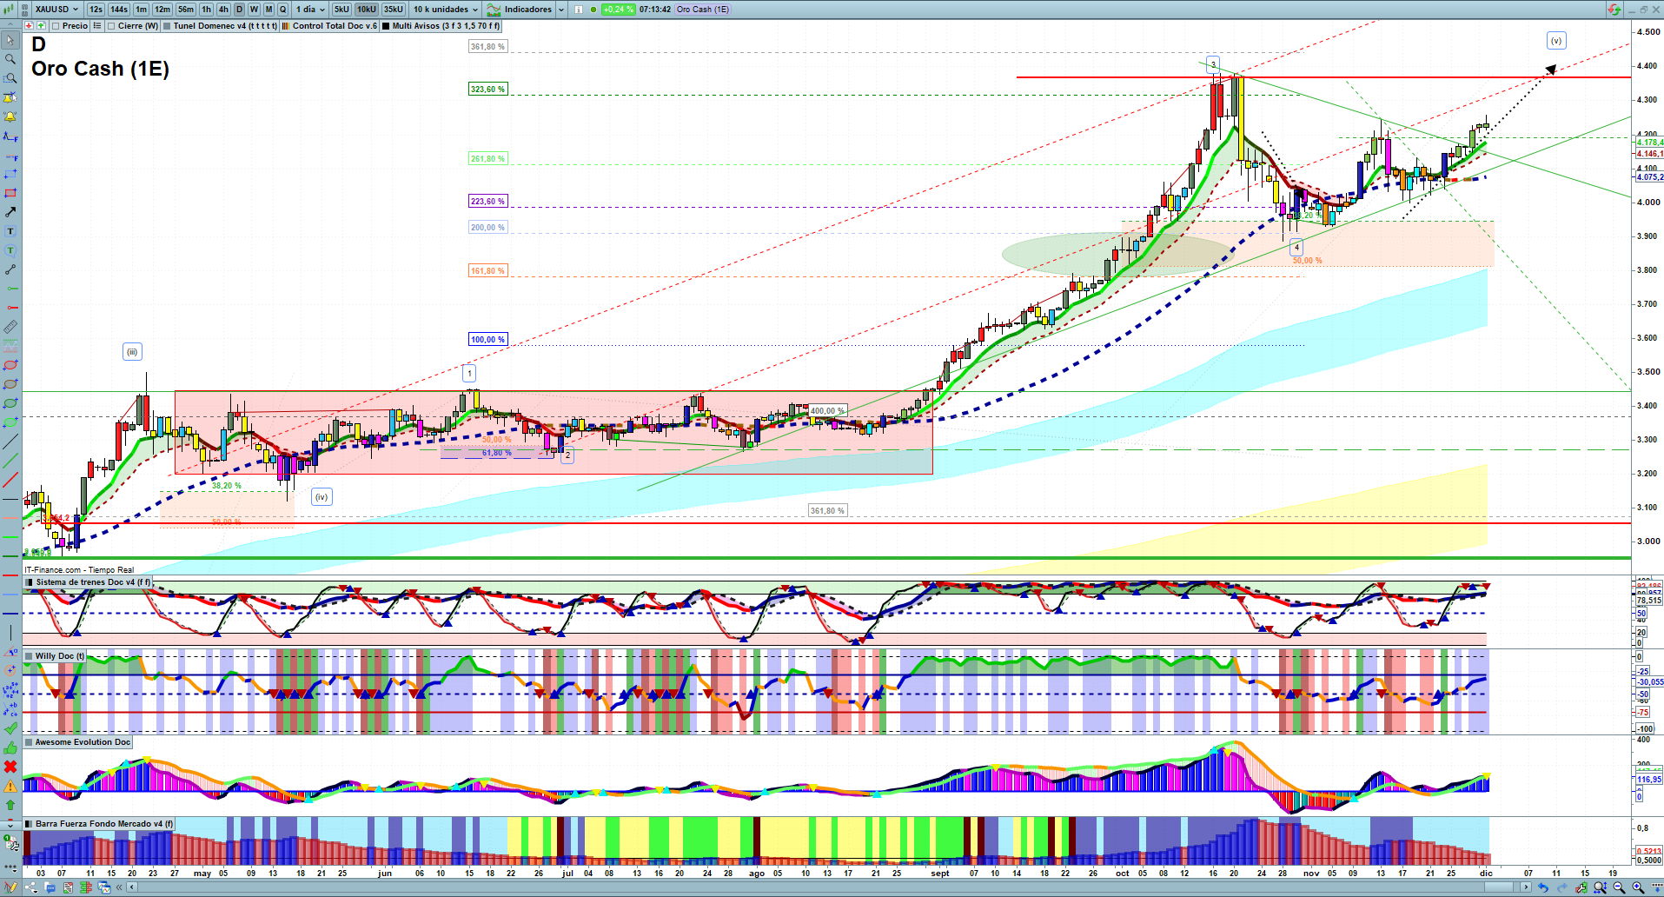
Task: Expand the dropdown arrow after Indicadores
Action: pyautogui.click(x=561, y=10)
